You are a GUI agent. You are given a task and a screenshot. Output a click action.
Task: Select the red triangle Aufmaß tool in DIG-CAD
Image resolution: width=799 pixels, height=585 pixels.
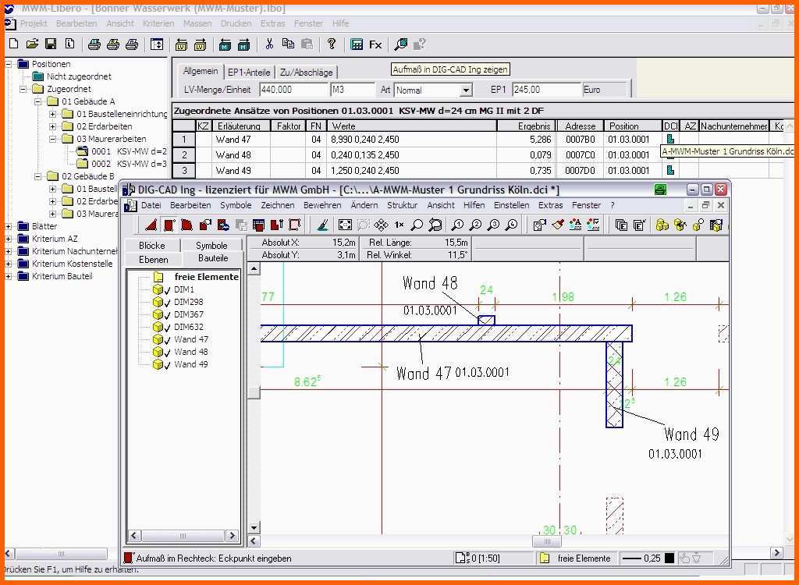click(151, 225)
